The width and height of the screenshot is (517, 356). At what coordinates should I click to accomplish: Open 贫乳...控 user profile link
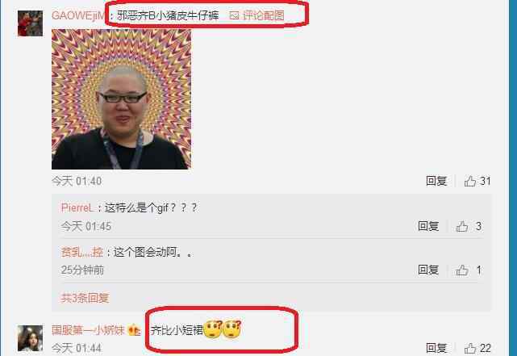[82, 253]
